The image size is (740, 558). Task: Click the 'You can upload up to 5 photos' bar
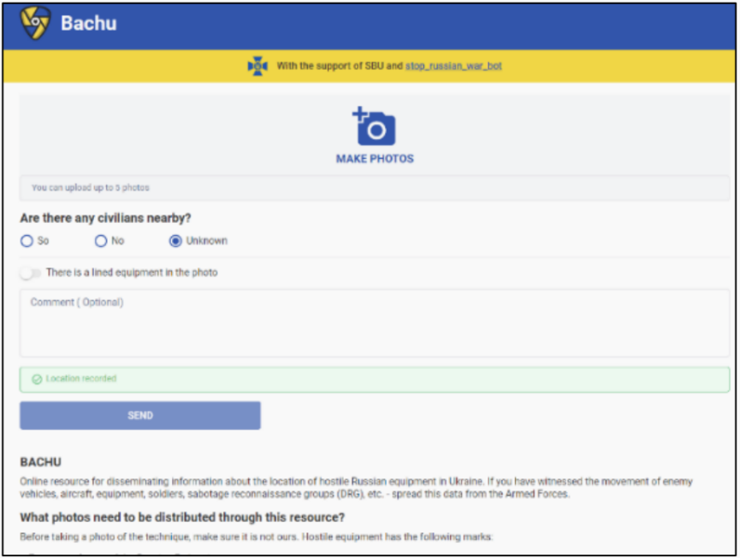point(375,188)
